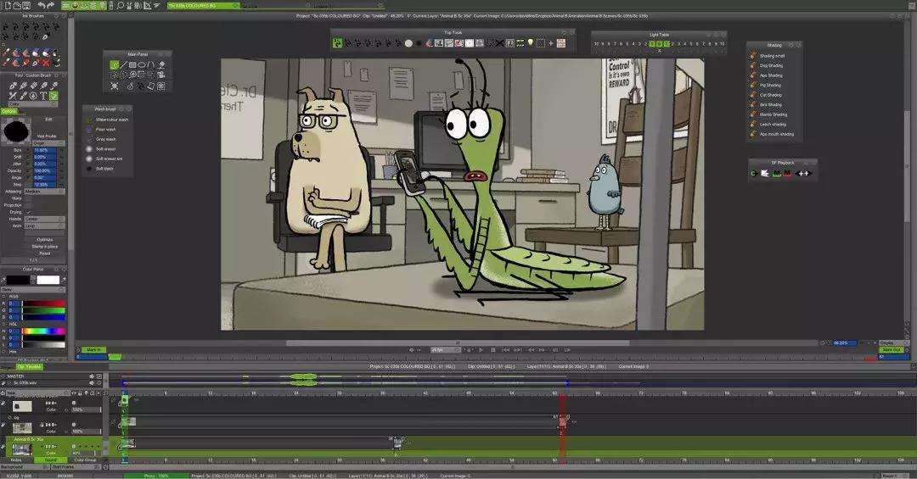This screenshot has width=917, height=479.
Task: Click the Reset button in brush options
Action: coord(45,253)
